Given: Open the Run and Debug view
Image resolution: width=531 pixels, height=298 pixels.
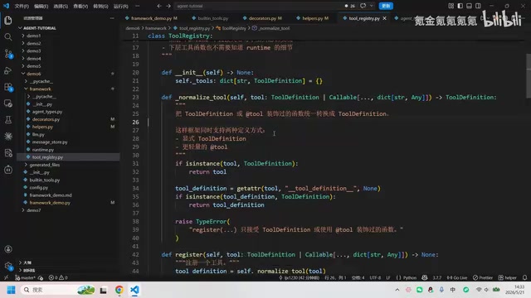Looking at the screenshot, I should (x=8, y=70).
